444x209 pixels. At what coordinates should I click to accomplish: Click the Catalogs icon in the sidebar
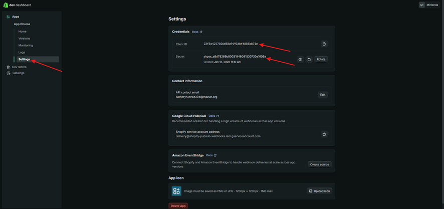pos(8,73)
